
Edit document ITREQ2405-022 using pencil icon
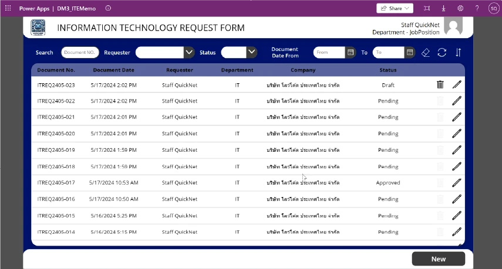pos(457,101)
